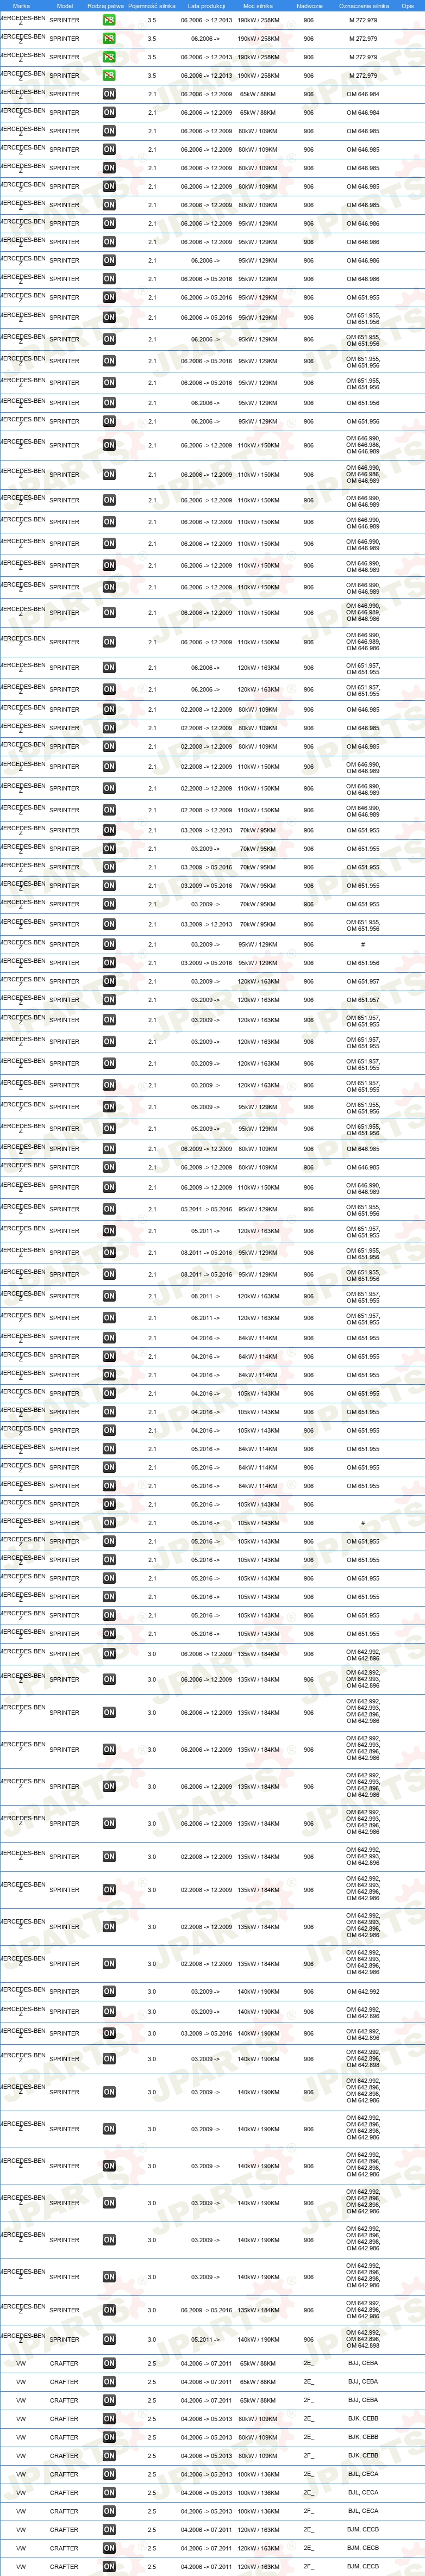Click ON icon in 105kW / 143KM row marked #

click(x=109, y=1523)
